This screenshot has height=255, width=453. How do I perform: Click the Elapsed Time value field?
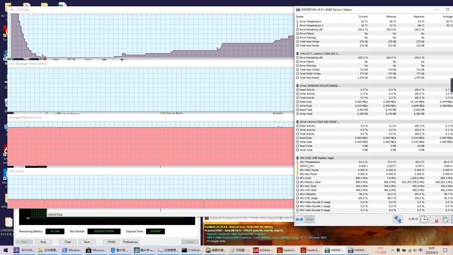point(155,231)
